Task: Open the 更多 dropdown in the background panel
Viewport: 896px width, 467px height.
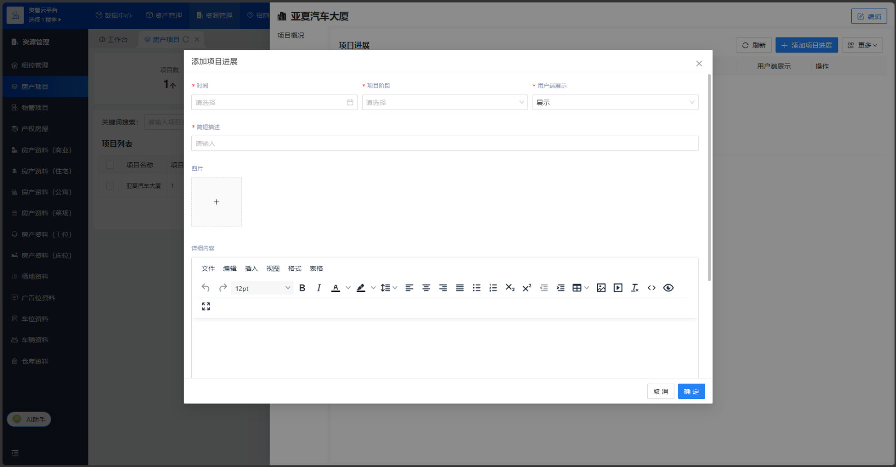Action: click(x=862, y=45)
